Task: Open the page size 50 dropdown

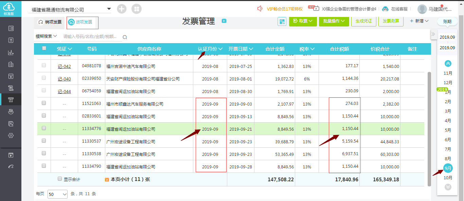Action: 58,194
